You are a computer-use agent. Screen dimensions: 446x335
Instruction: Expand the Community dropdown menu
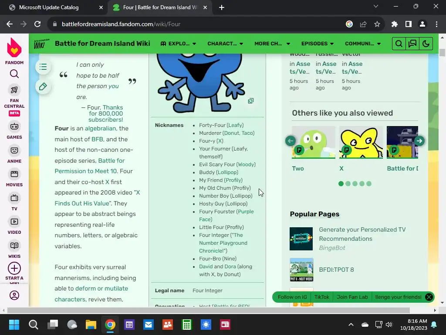[363, 44]
